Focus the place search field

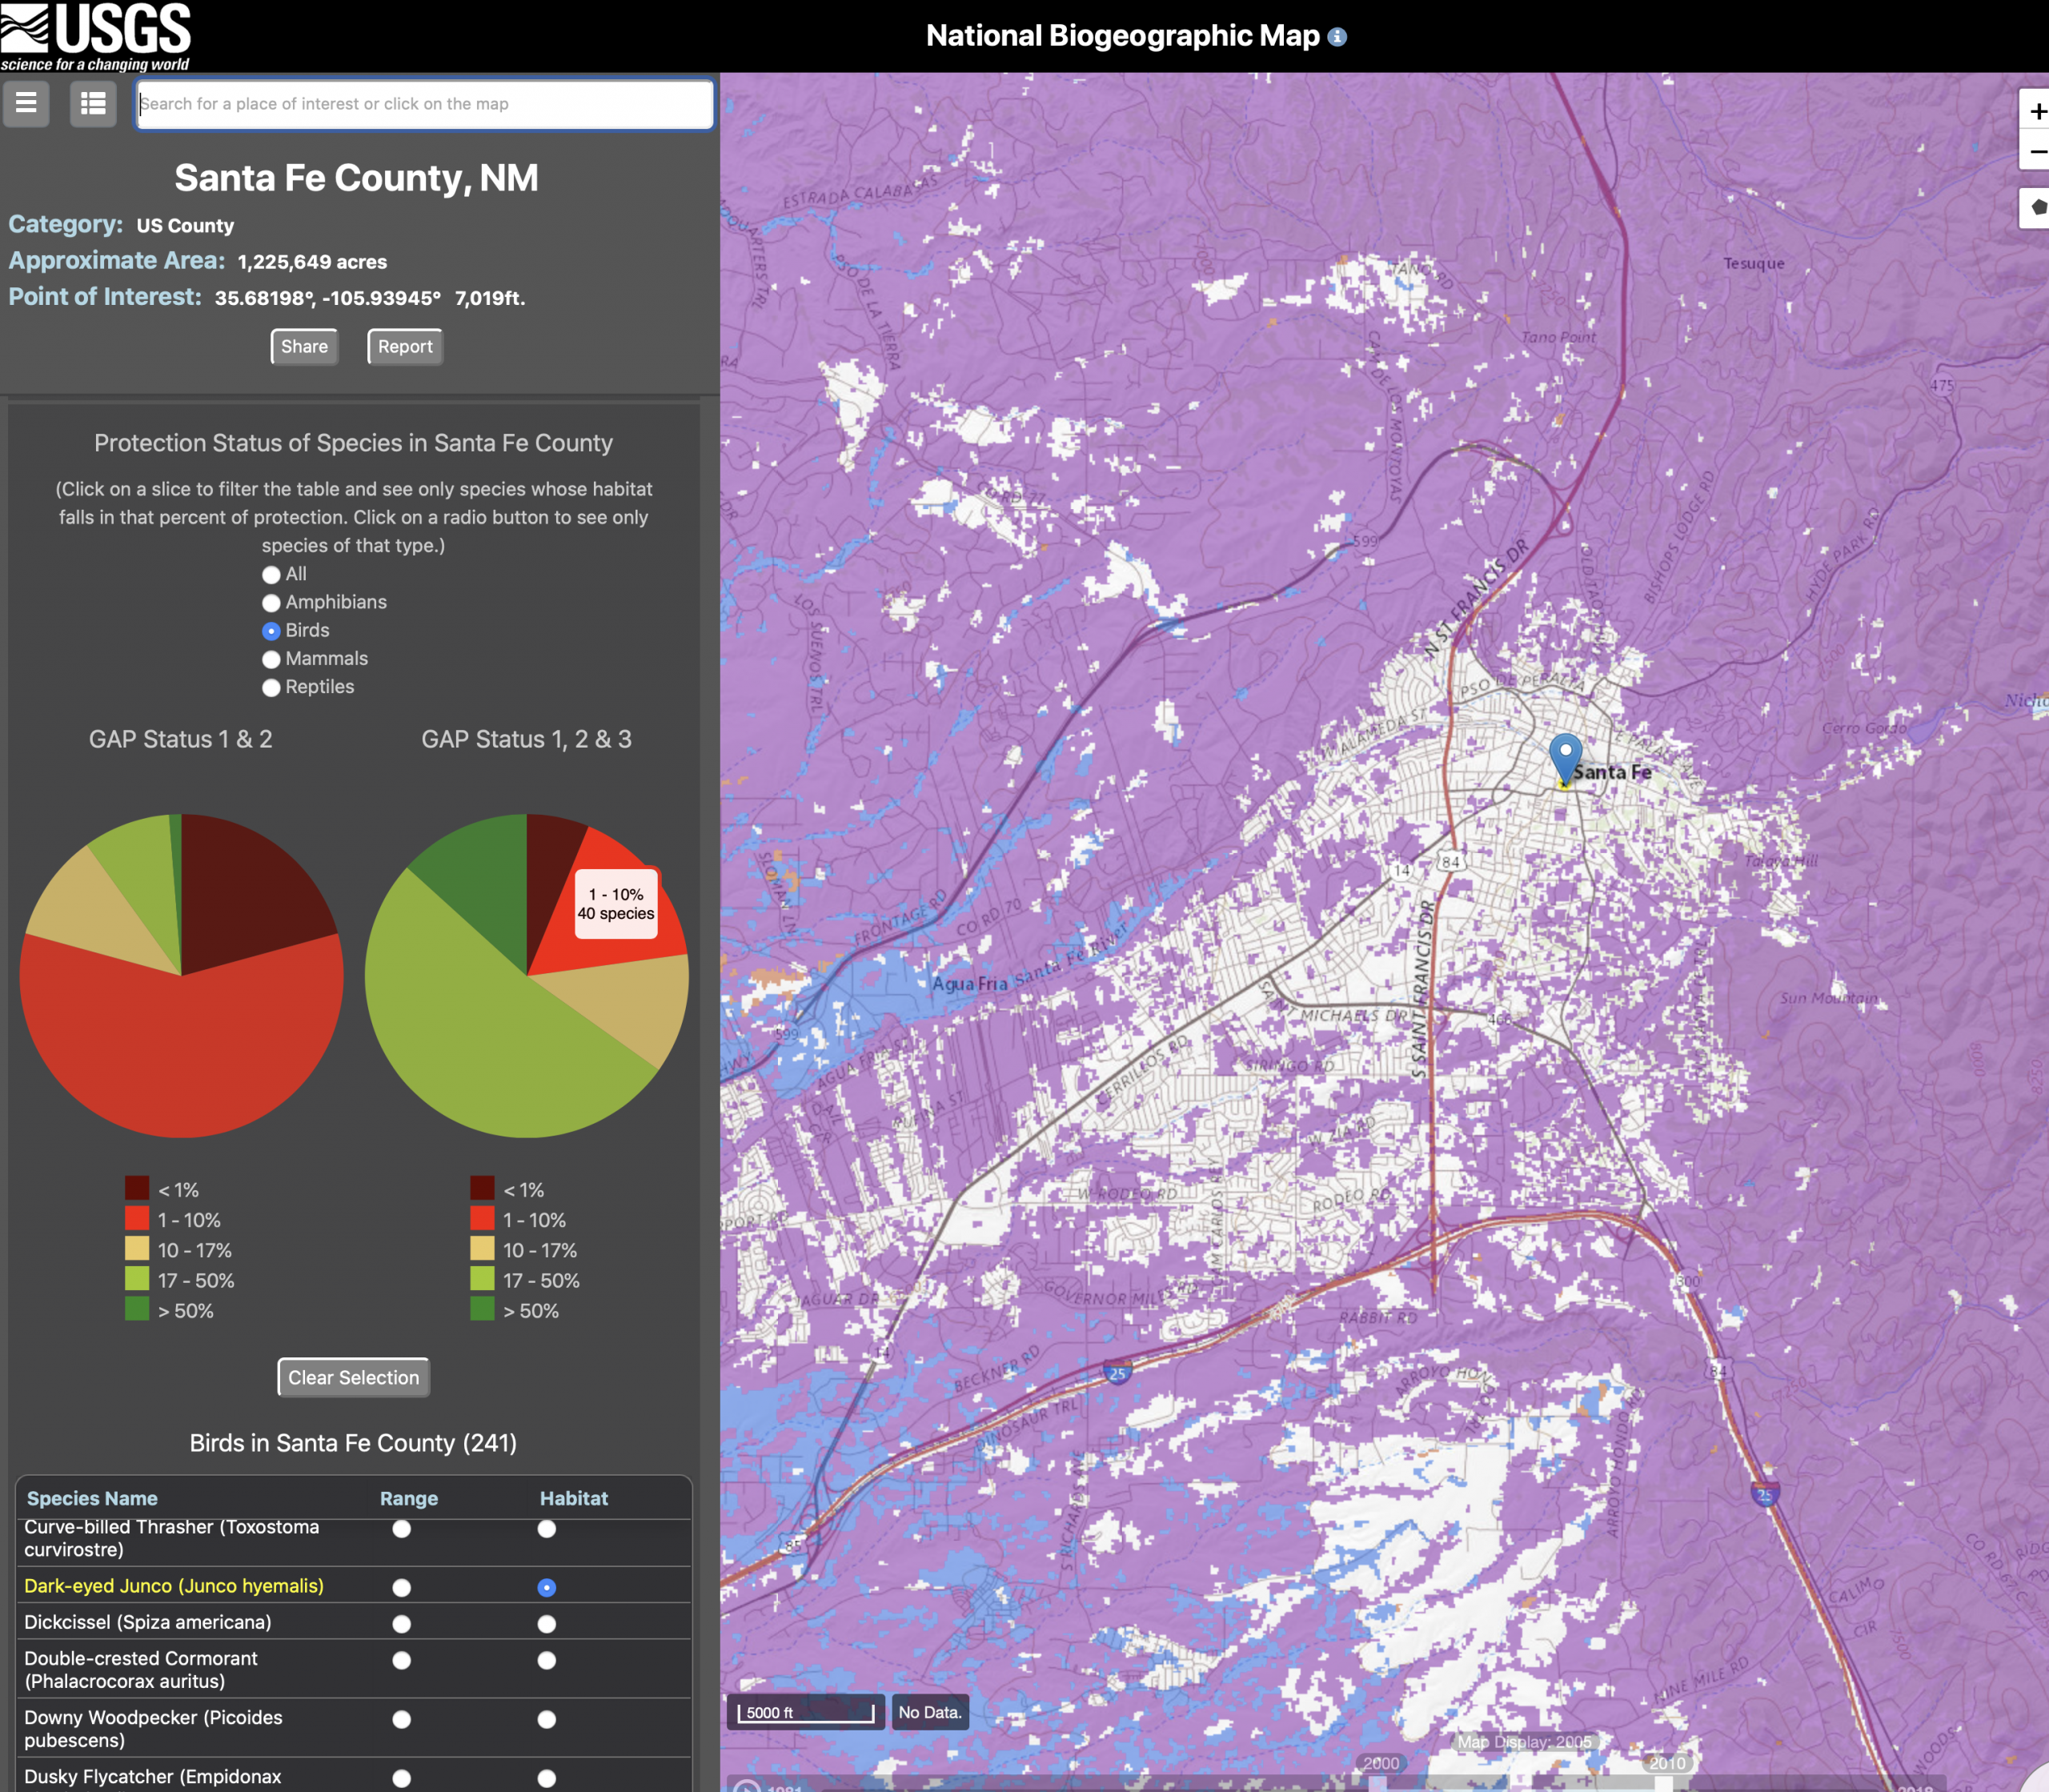(x=424, y=104)
